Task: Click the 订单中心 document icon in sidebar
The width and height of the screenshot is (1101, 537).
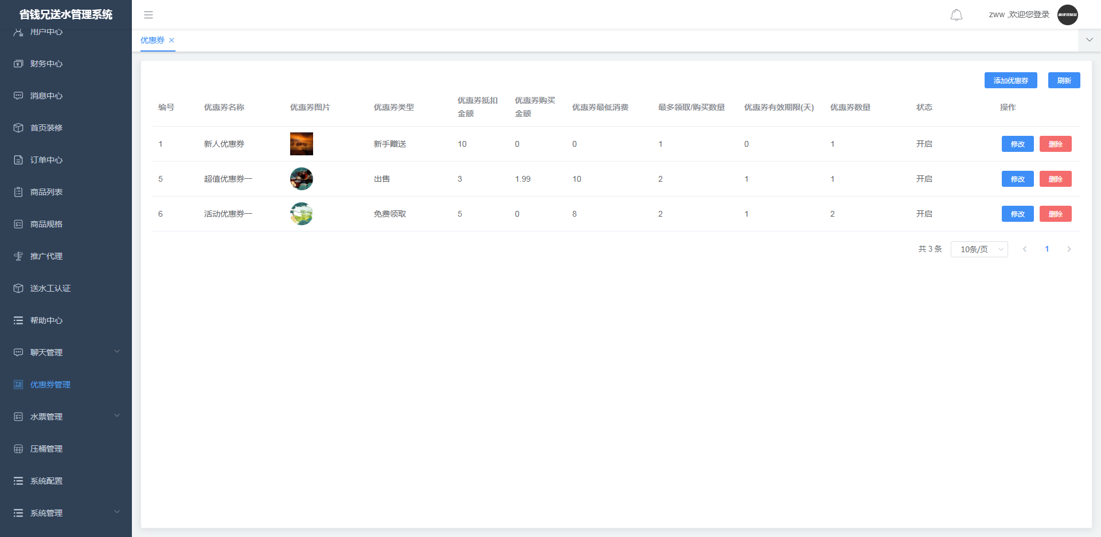Action: coord(18,160)
